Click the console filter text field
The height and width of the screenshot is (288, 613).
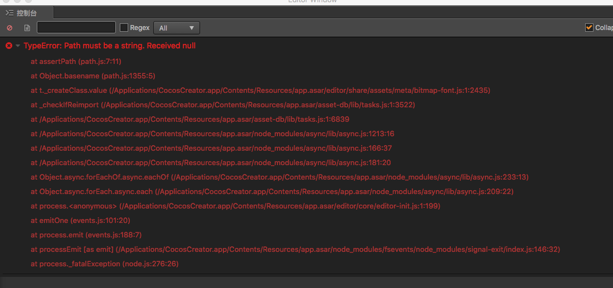coord(76,28)
